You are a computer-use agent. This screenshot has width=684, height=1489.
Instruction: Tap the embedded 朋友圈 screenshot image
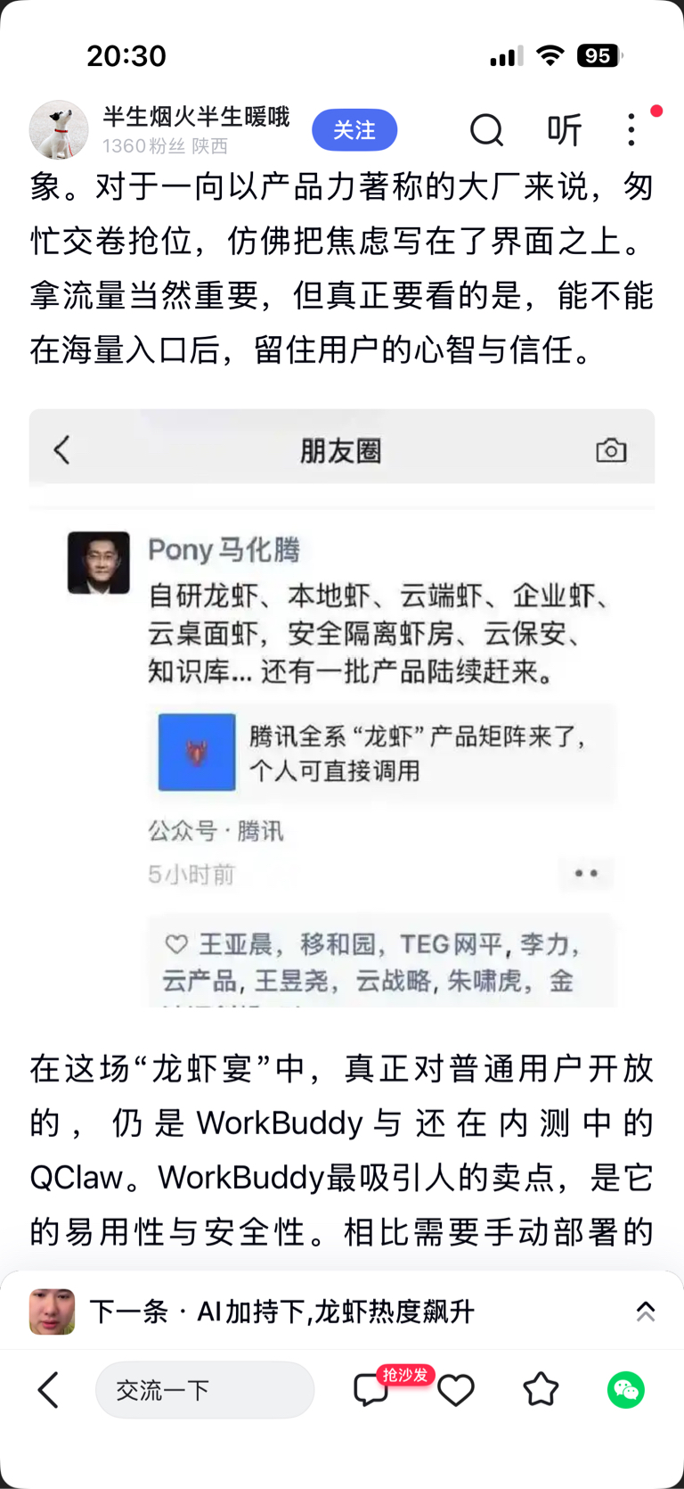(x=342, y=708)
